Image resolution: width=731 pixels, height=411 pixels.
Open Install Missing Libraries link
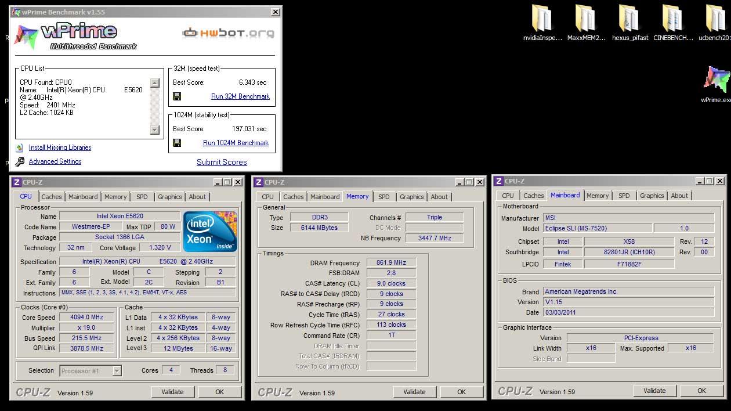coord(60,148)
